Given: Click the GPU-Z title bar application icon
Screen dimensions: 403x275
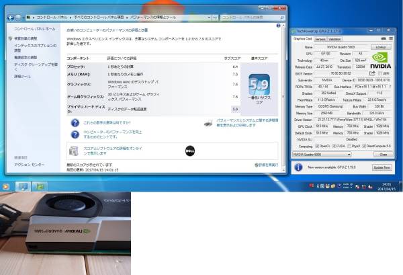Looking at the screenshot, I should (294, 31).
